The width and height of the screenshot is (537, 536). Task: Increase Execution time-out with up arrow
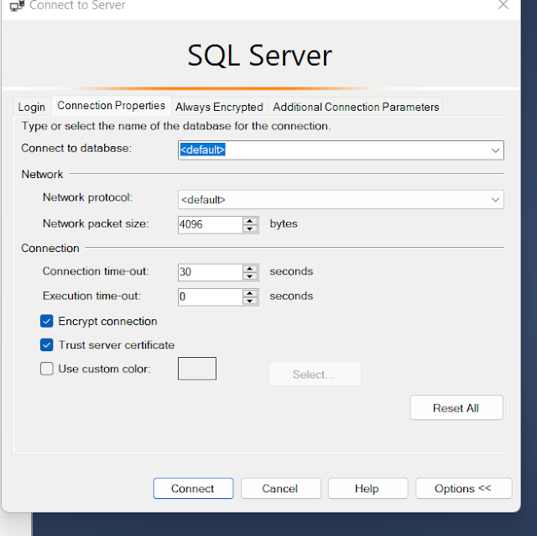(250, 293)
